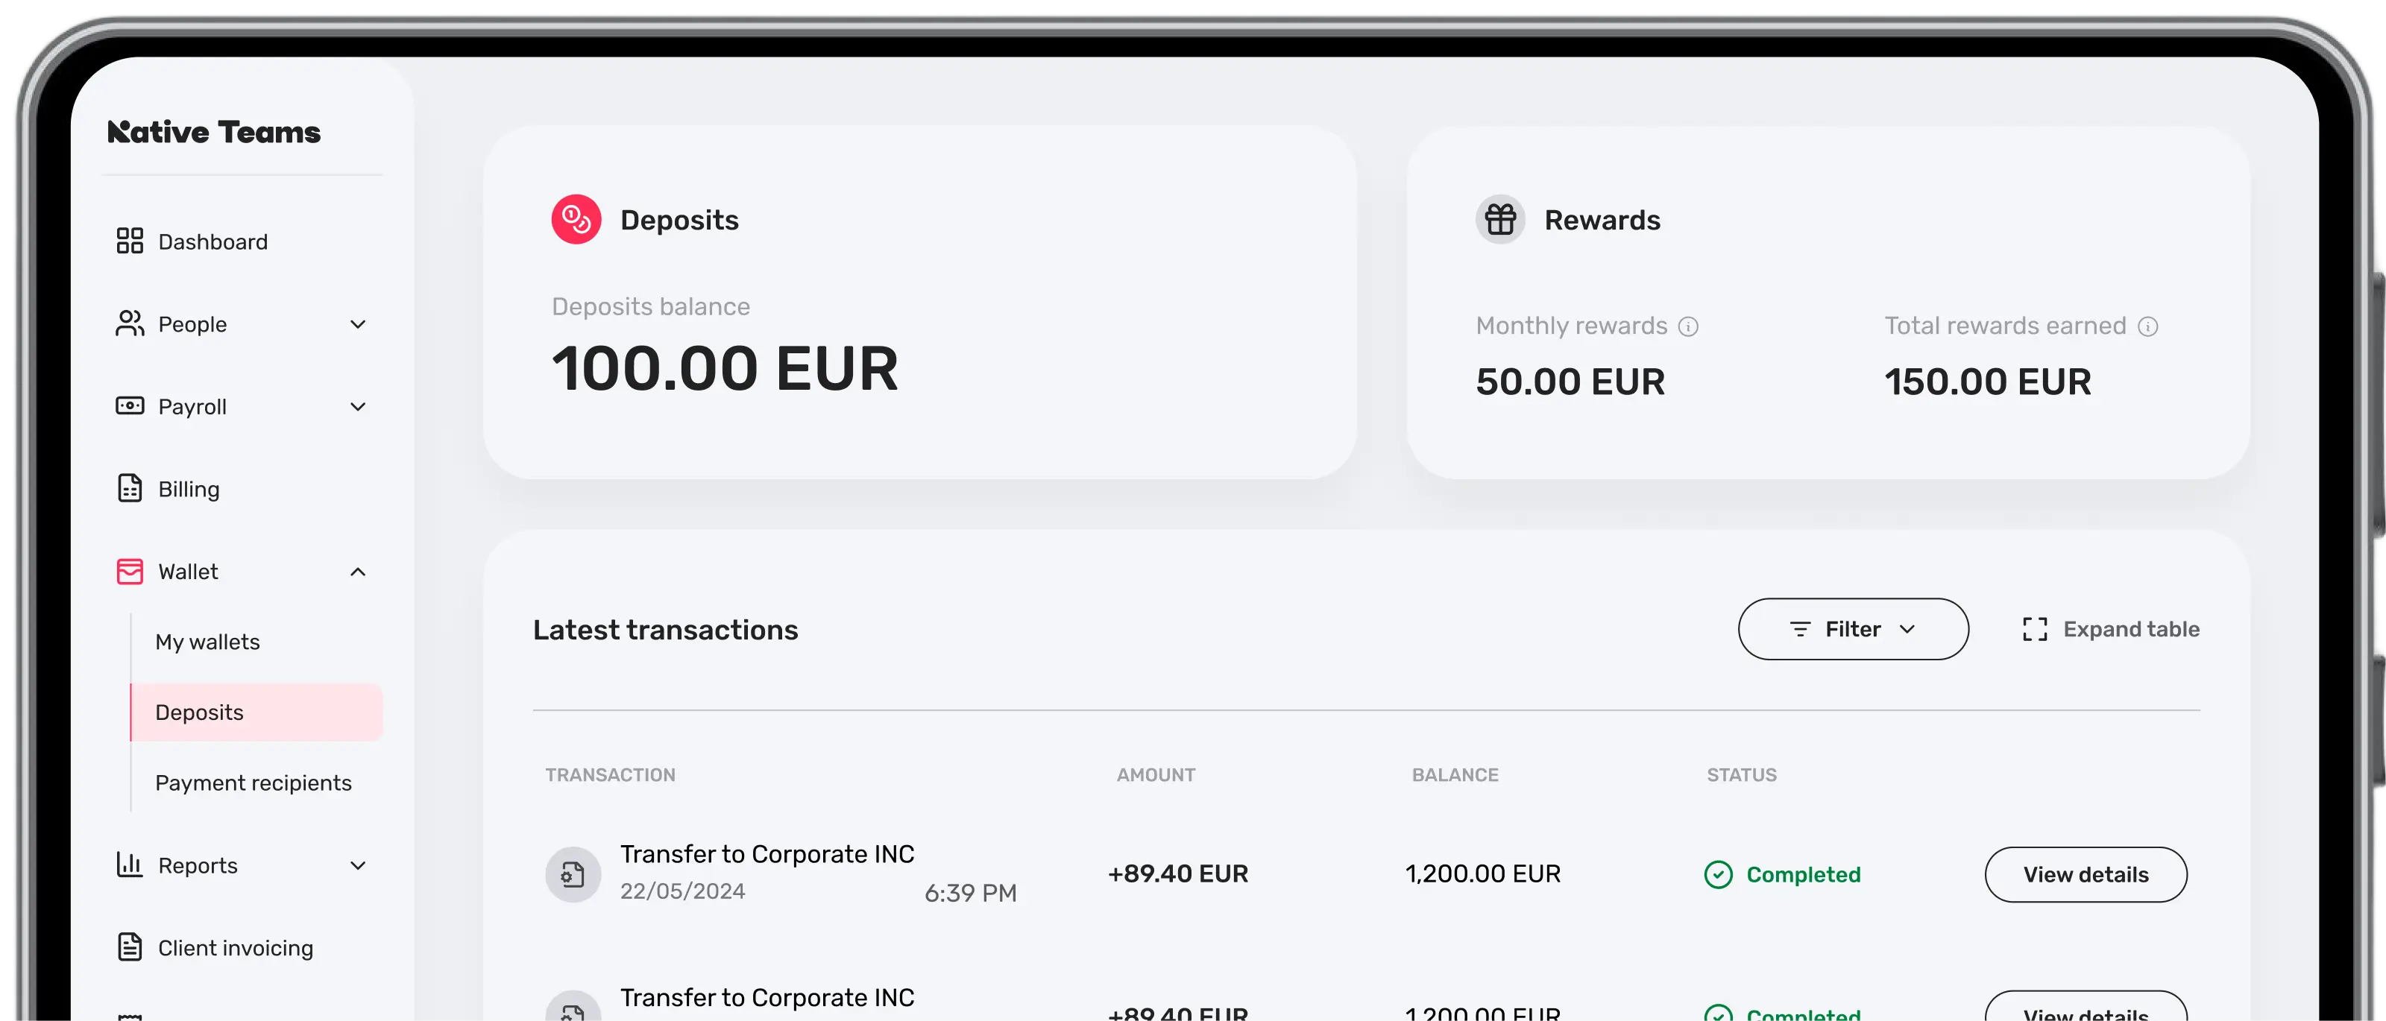Click the Client invoicing document icon
Screen dimensions: 2386x1021
click(130, 947)
